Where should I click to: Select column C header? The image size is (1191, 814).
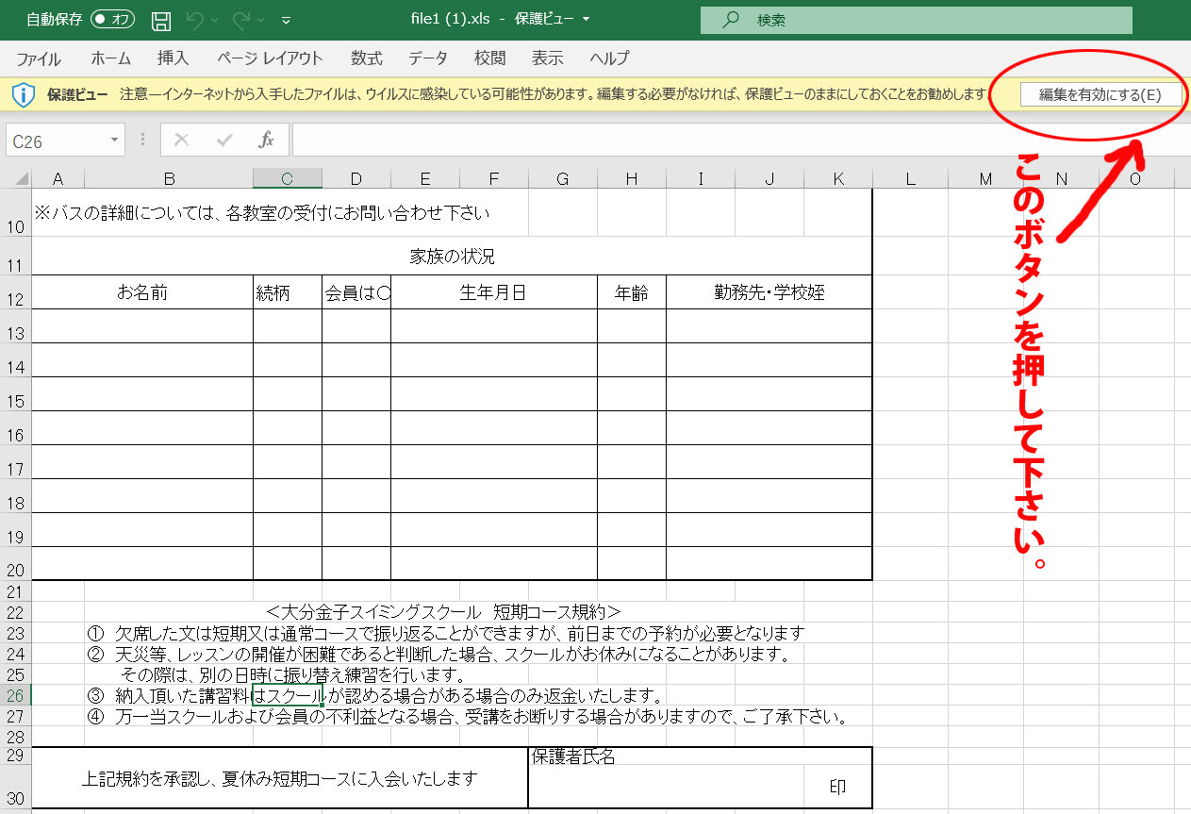coord(288,179)
